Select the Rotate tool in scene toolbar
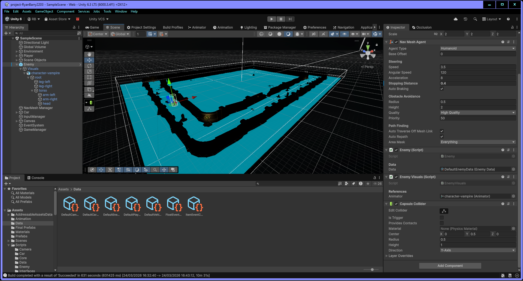Screen dimensions: 523x281 pyautogui.click(x=89, y=66)
